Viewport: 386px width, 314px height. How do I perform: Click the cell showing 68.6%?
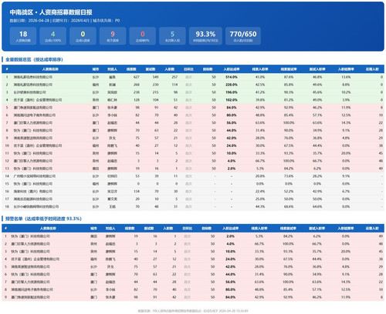[x=289, y=206]
